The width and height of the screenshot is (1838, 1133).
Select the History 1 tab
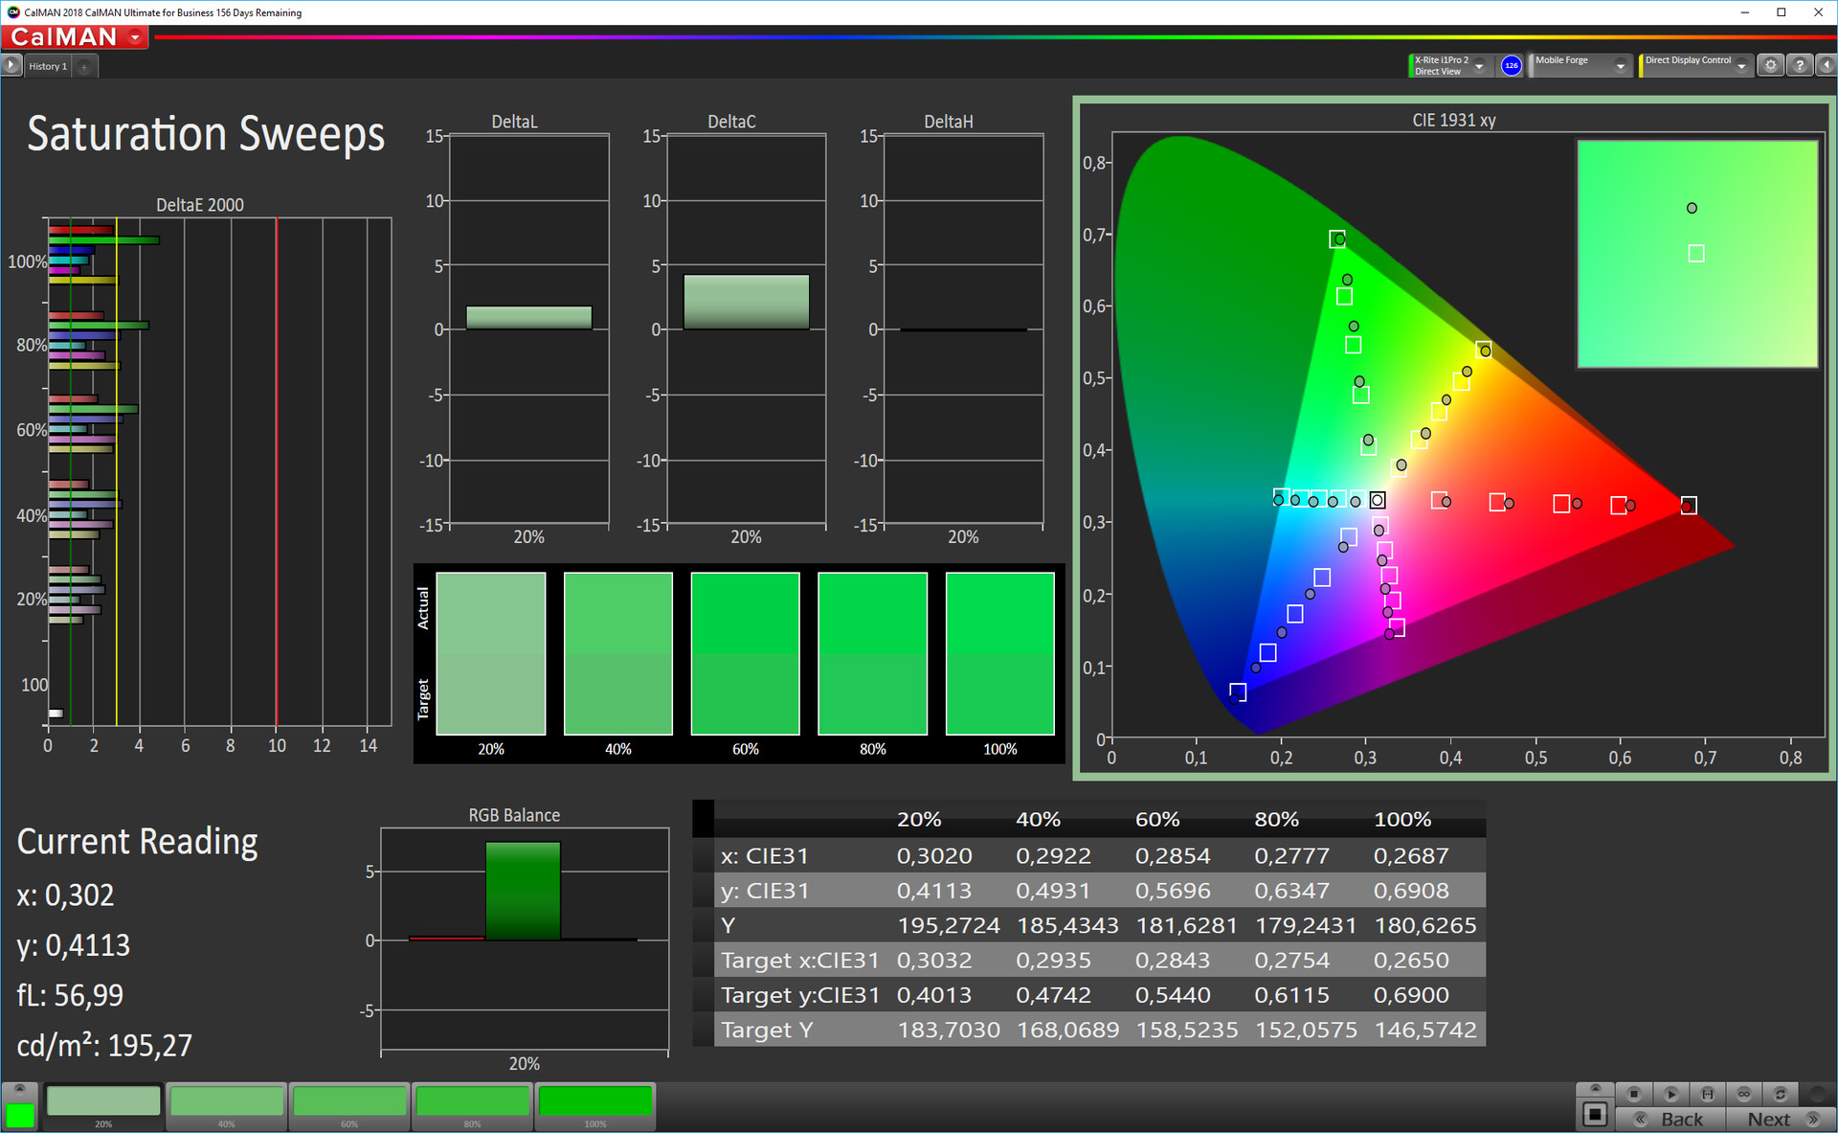pos(48,66)
